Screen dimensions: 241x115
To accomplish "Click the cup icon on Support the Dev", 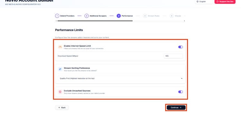I will tap(217, 2).
